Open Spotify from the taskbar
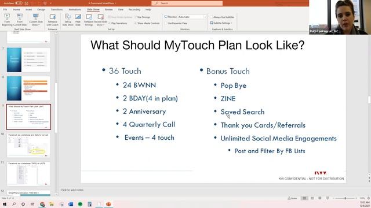Viewport: 371px width, 208px height. 80,204
